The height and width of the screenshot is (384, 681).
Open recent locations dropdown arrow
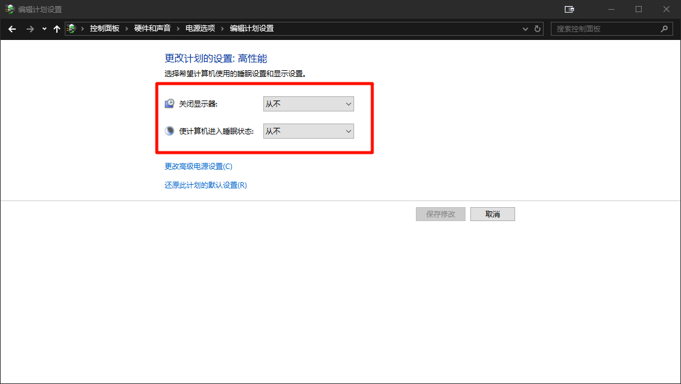pyautogui.click(x=44, y=28)
